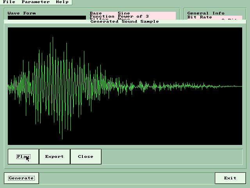Click the Generated Sound Sample title bar
The image size is (250, 188).
[125, 22]
